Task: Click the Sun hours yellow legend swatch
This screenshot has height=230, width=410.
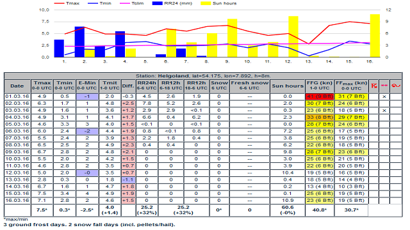Action: coord(206,3)
